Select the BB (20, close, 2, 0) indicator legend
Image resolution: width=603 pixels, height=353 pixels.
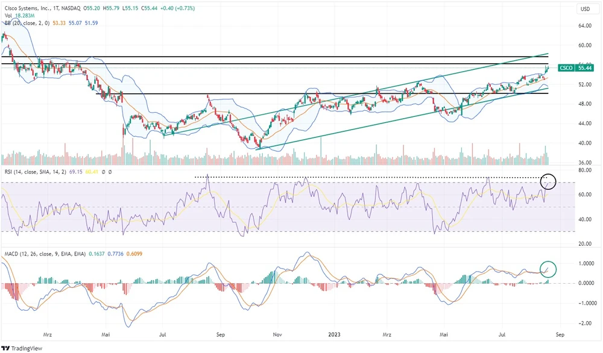coord(27,22)
